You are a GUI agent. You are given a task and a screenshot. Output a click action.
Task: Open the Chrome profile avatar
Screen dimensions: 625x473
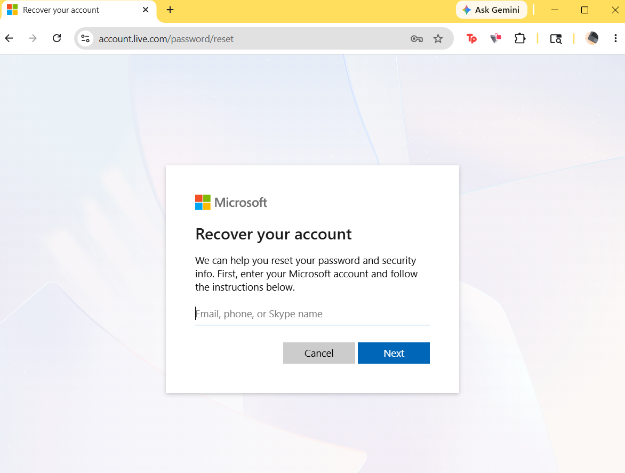click(x=591, y=38)
